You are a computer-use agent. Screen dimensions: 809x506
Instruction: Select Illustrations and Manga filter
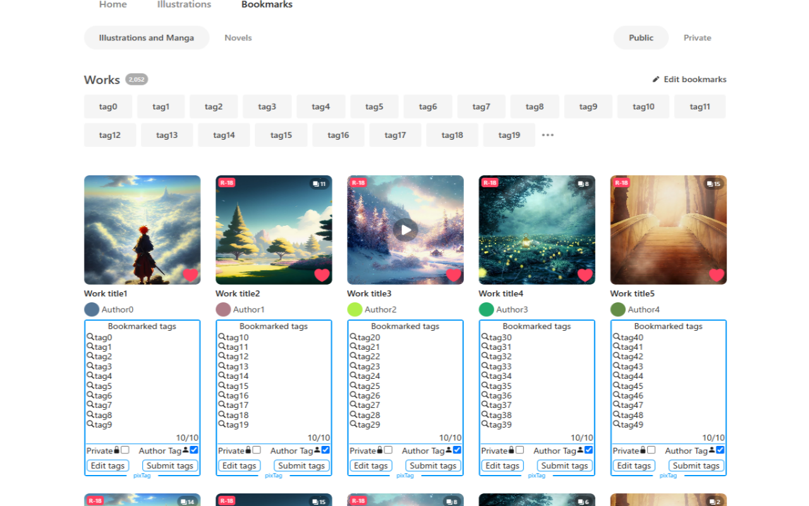[147, 38]
